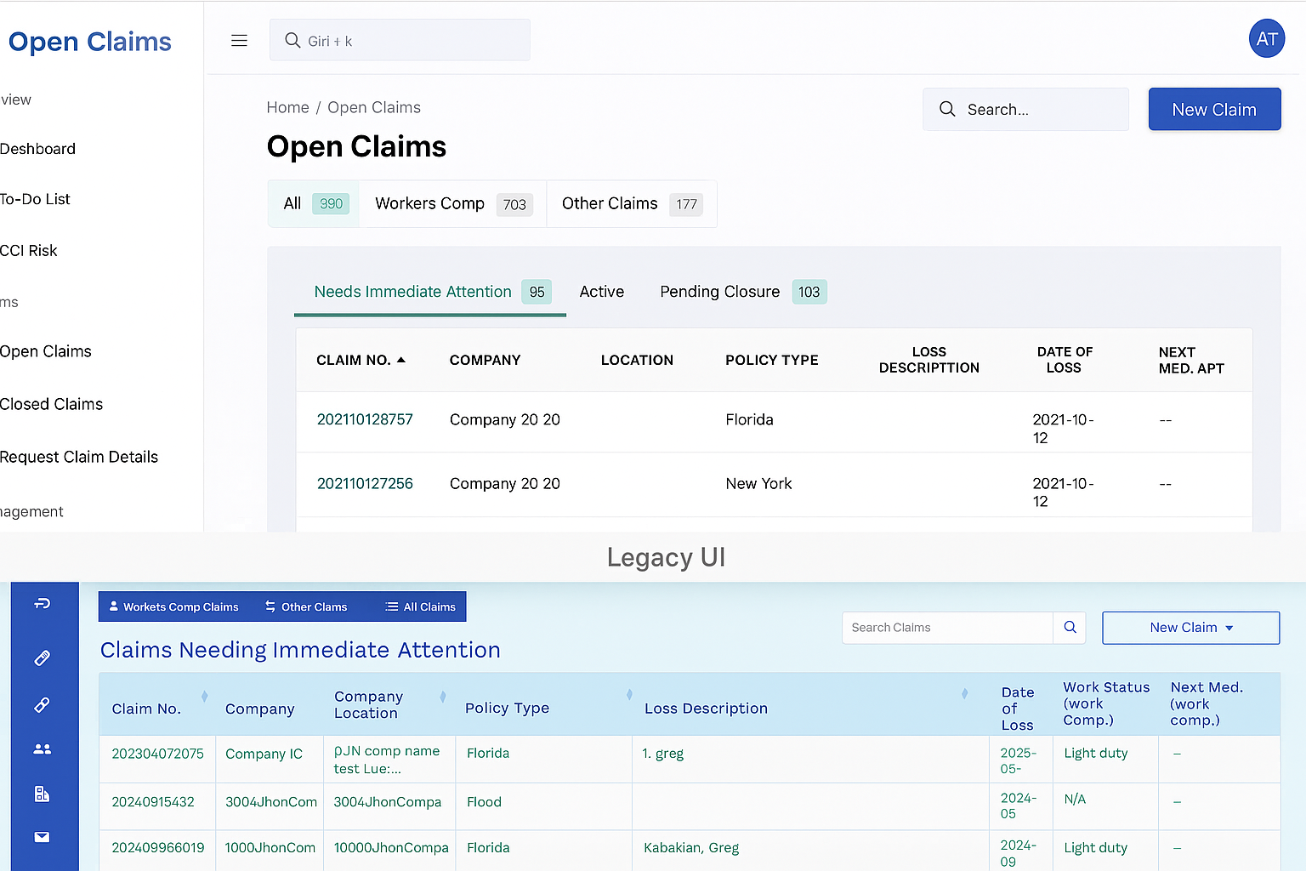The height and width of the screenshot is (871, 1306).
Task: Click the AT user avatar
Action: [1266, 38]
